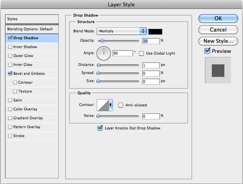Open Inner Shadow settings label
The height and width of the screenshot is (184, 243).
(x=25, y=47)
